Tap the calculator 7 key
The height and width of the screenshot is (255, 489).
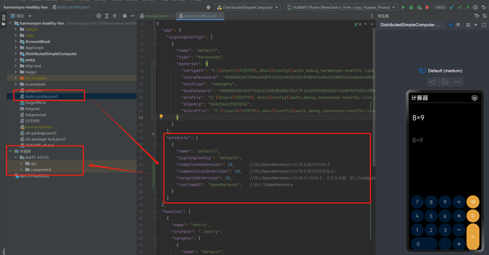pos(417,202)
